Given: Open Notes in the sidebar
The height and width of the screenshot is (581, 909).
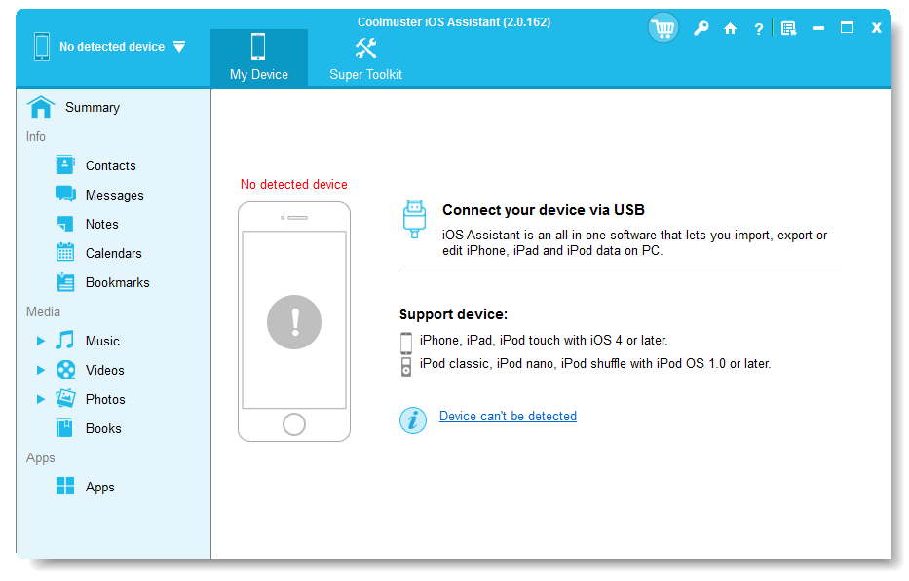Looking at the screenshot, I should tap(101, 225).
